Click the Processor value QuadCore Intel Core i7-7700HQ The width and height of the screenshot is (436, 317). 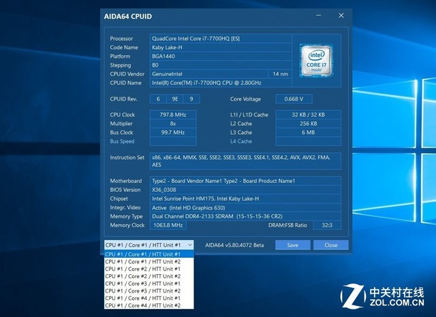pos(221,39)
